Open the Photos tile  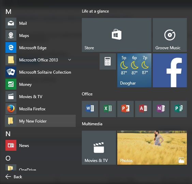coord(152,148)
